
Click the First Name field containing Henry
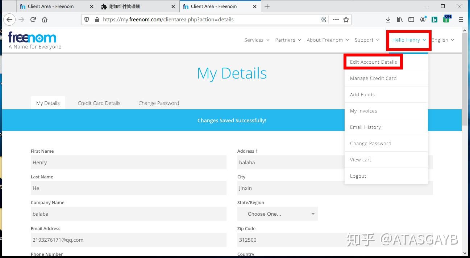click(x=129, y=162)
